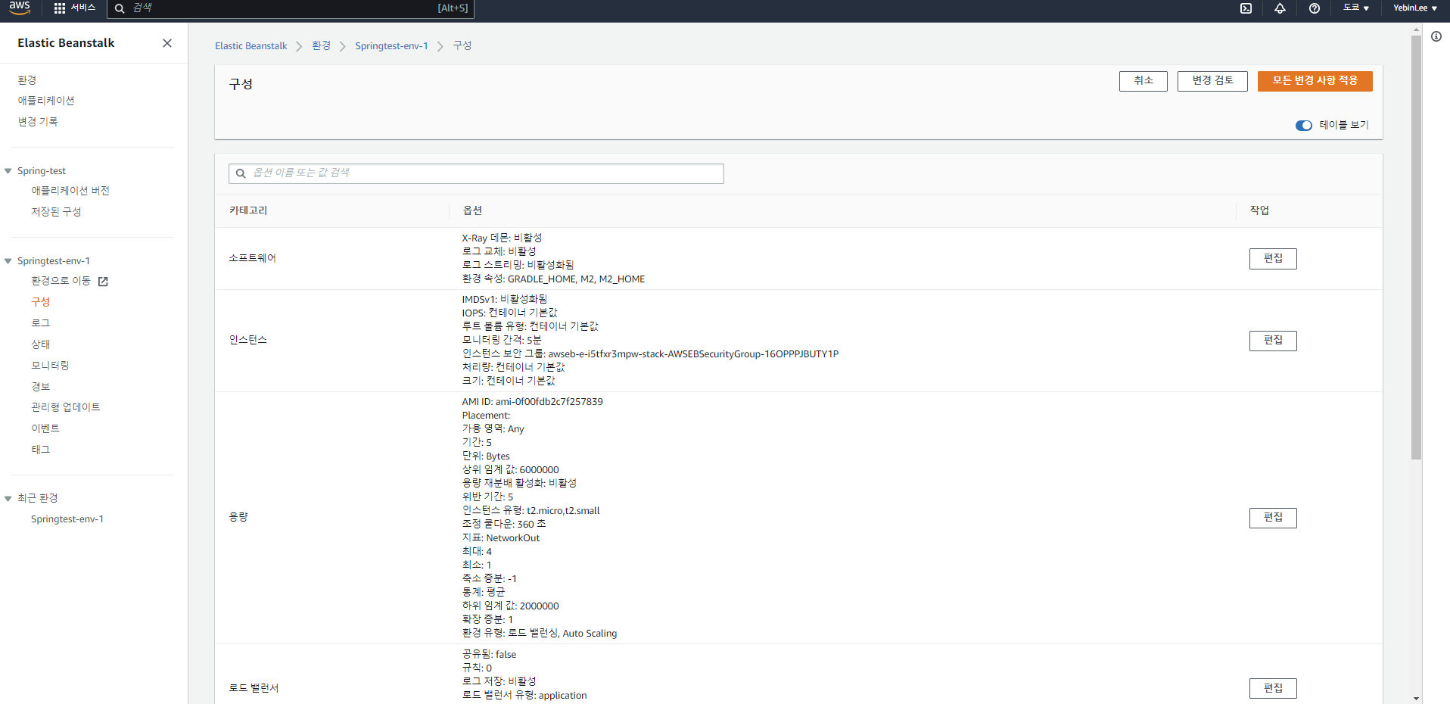Open the AWS home logo

(x=20, y=8)
